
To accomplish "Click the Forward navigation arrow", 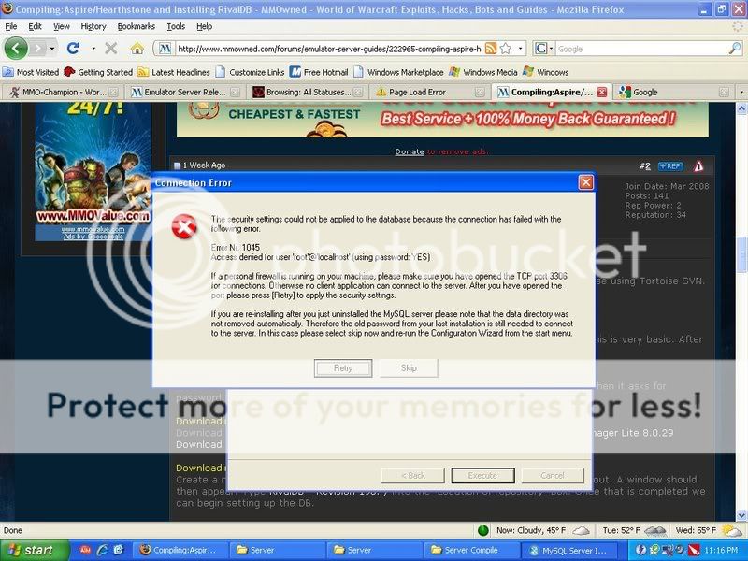I will [x=37, y=49].
